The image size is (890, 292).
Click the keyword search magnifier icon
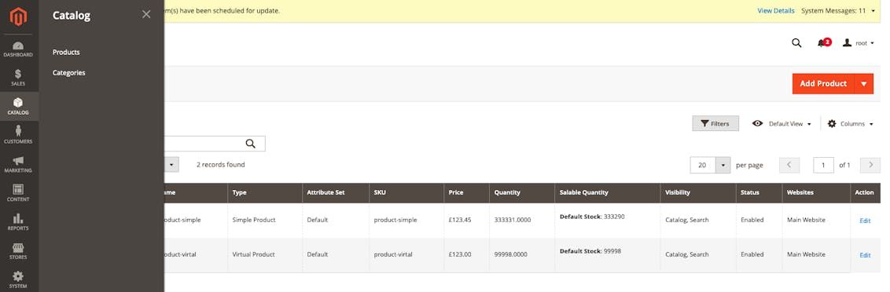250,144
